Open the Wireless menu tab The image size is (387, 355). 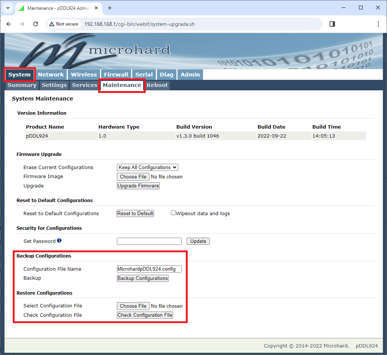coord(84,75)
